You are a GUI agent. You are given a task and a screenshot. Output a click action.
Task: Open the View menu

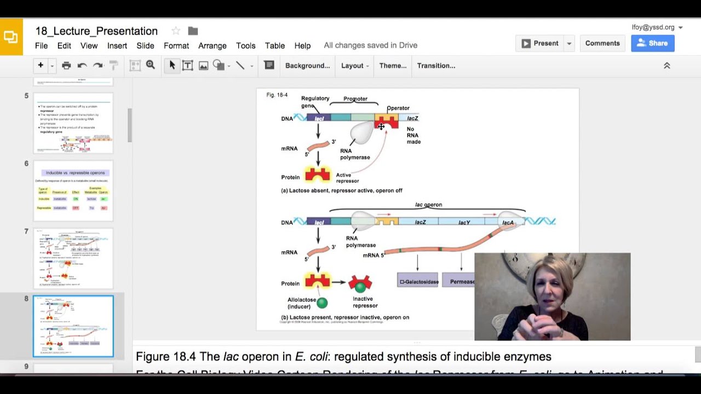pos(89,46)
